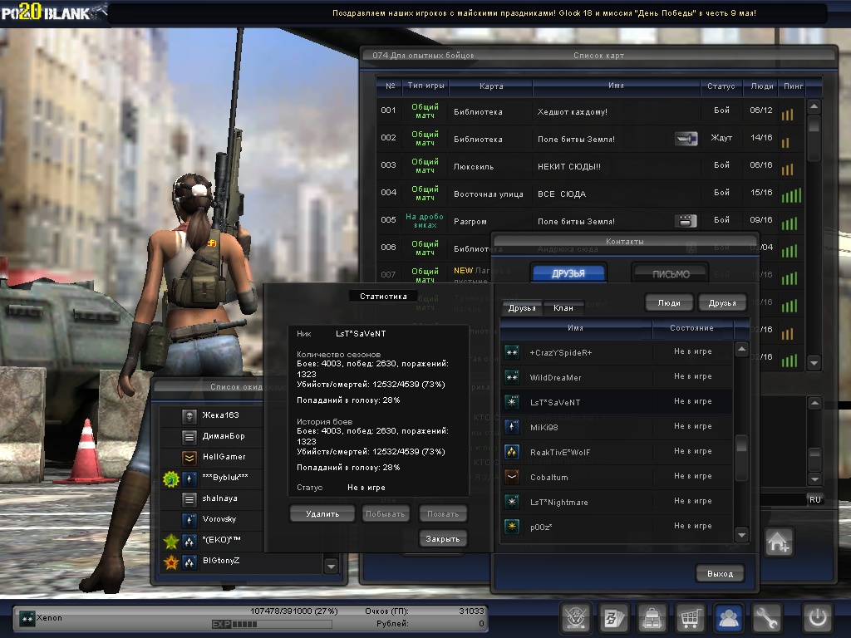Click the create room house icon
The image size is (851, 638).
point(779,542)
